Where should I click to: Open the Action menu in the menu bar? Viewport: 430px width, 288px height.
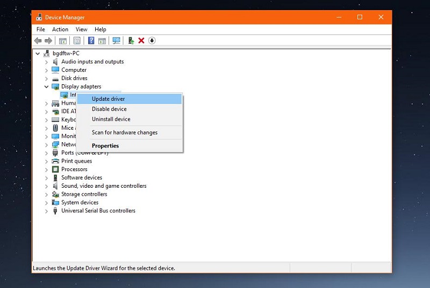pos(60,29)
